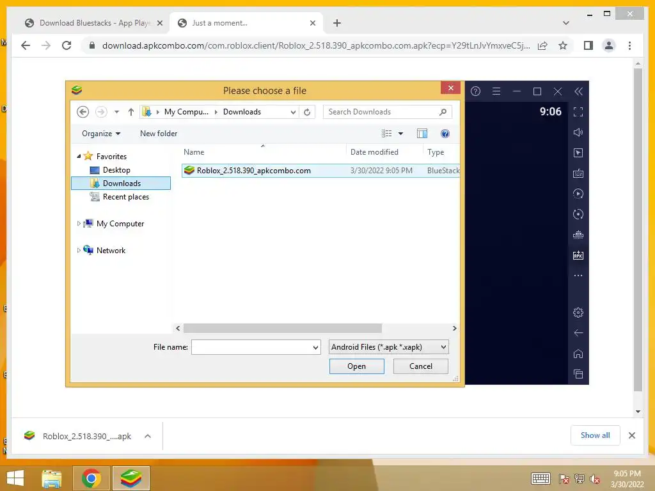Open File name combo box dropdown

pyautogui.click(x=315, y=347)
